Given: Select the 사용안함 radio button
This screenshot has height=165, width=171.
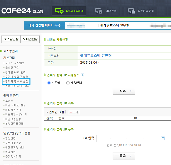Looking at the screenshot, I should [68, 83].
